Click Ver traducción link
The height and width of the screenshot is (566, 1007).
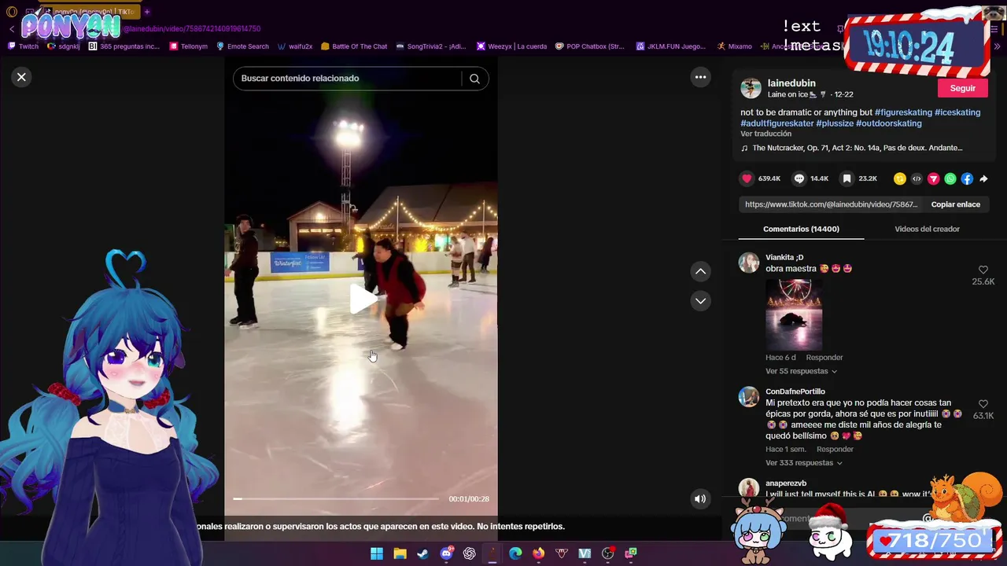point(765,134)
